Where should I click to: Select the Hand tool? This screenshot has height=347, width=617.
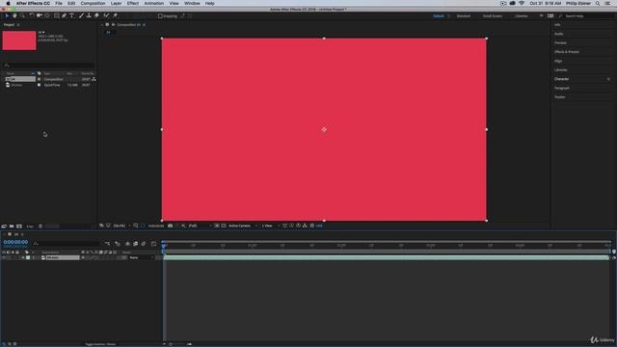(x=14, y=15)
